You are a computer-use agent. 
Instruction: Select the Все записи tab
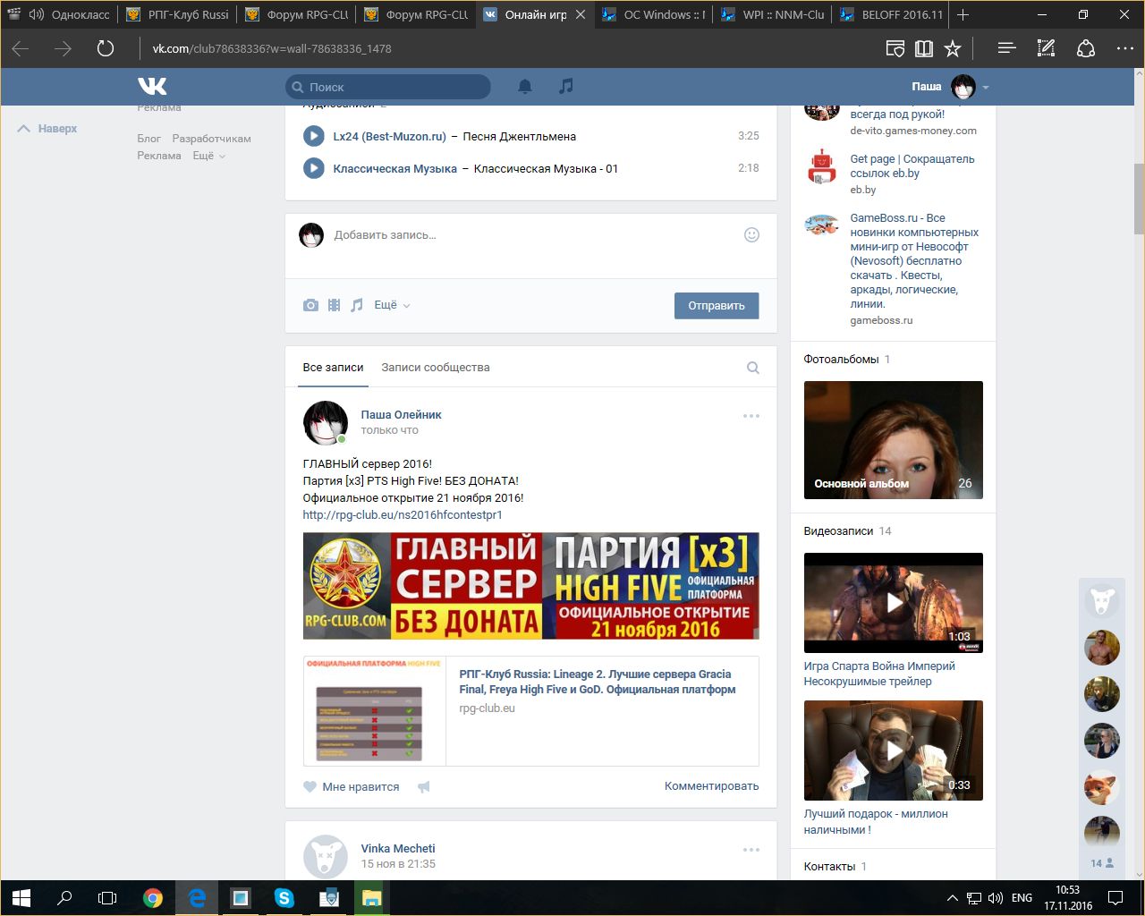point(333,368)
